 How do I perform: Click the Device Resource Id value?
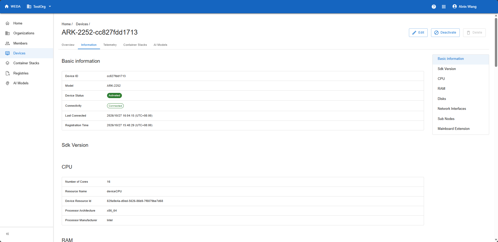click(135, 201)
